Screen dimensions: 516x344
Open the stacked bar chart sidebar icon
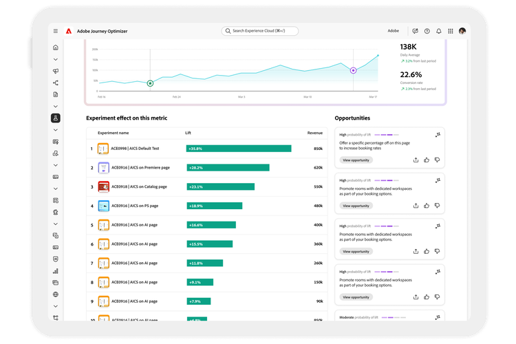pos(56,271)
